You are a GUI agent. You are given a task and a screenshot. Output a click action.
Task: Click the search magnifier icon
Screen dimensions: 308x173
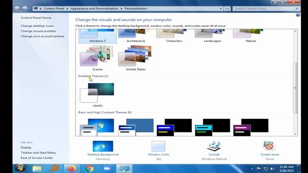click(x=297, y=9)
